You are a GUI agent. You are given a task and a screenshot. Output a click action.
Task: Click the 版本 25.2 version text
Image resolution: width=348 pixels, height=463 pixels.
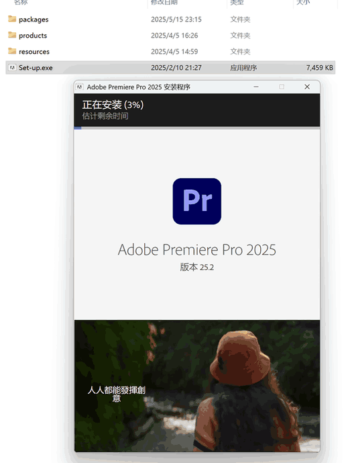pos(197,267)
